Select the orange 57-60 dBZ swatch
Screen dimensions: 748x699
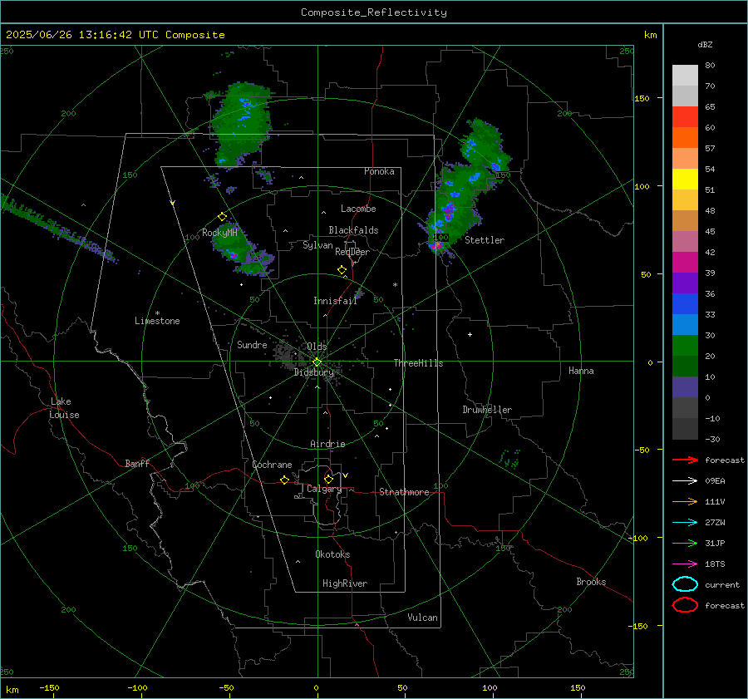(x=685, y=138)
